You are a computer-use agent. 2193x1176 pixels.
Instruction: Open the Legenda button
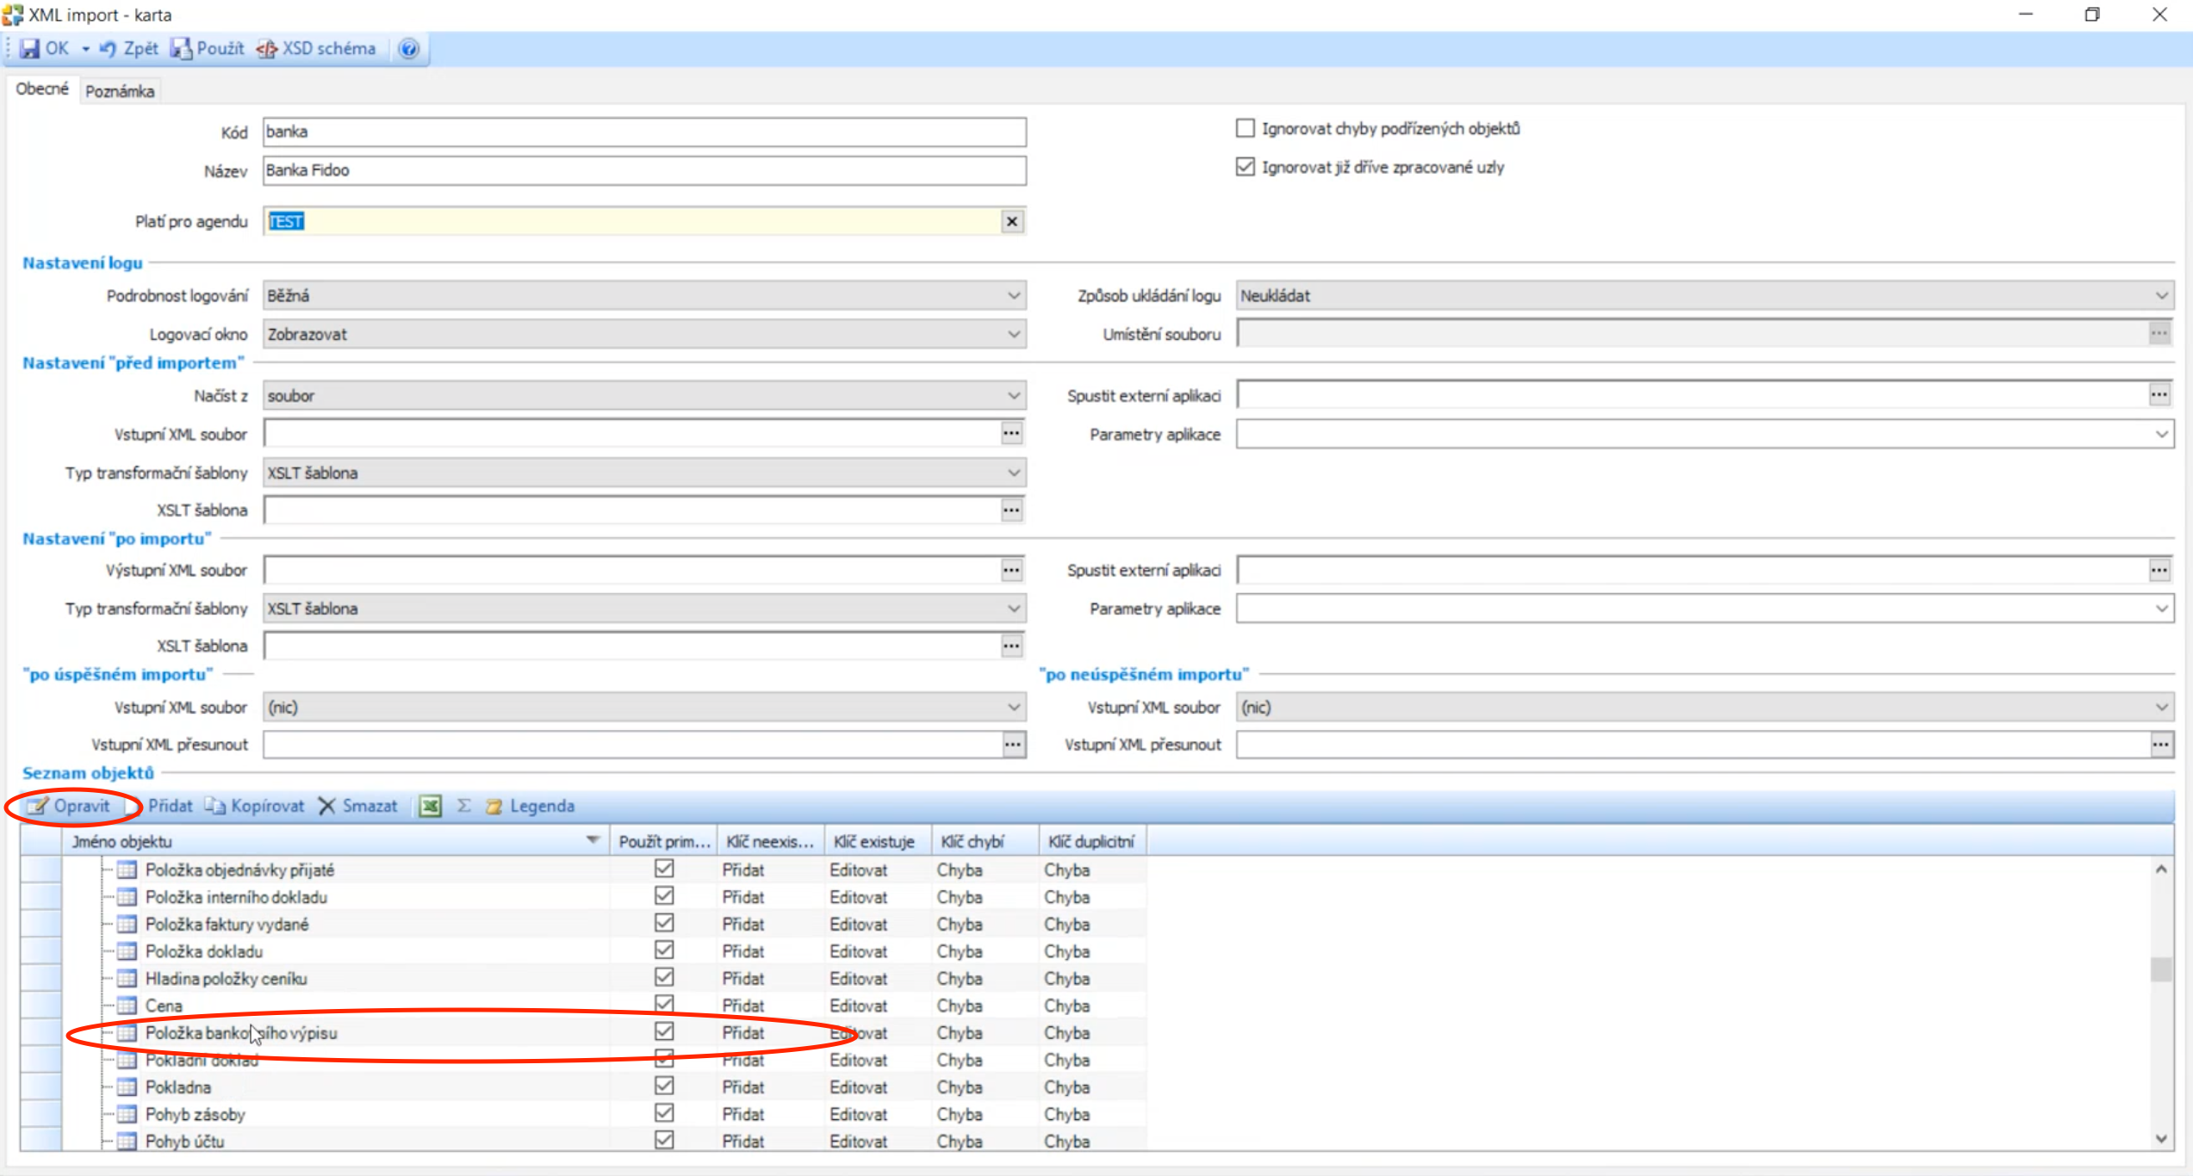click(x=530, y=807)
